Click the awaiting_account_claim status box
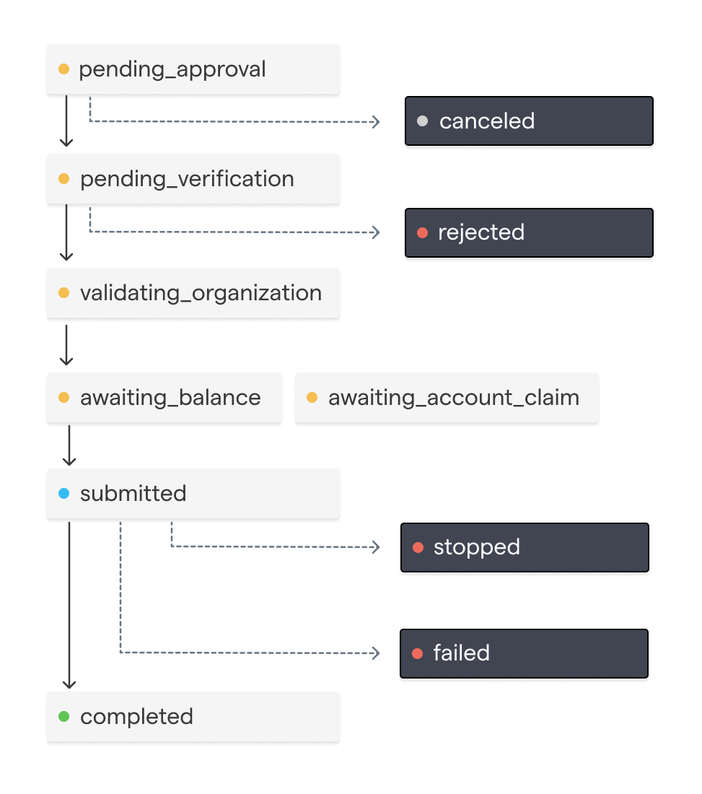Screen dimensions: 702x794 [x=447, y=398]
